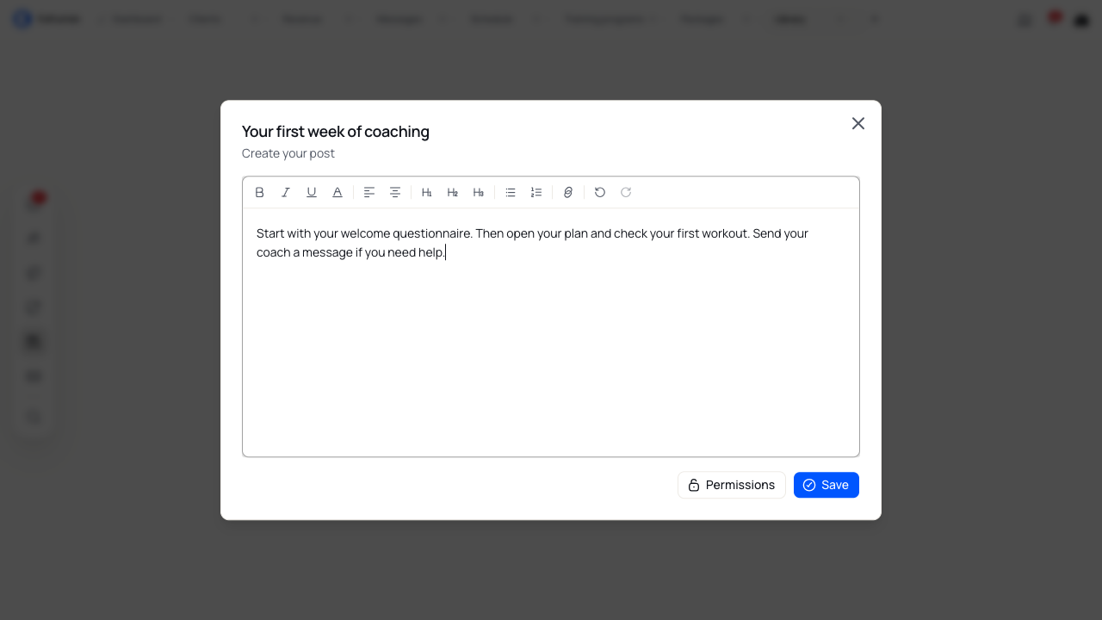Insert a numbered list
Image resolution: width=1102 pixels, height=620 pixels.
click(536, 192)
